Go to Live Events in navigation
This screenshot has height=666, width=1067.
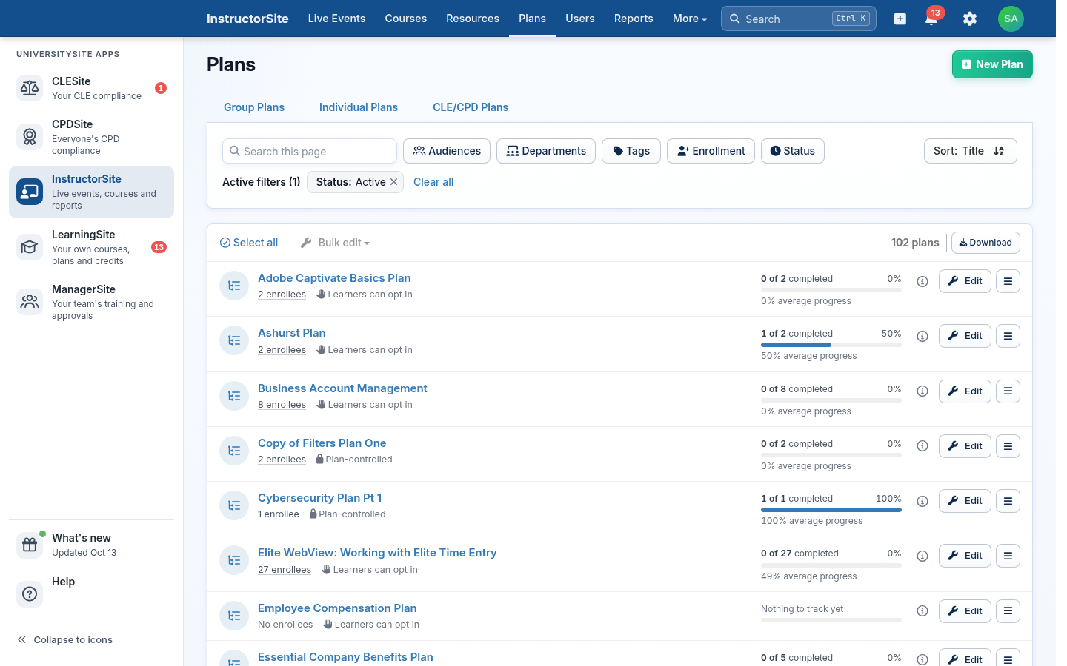click(336, 18)
